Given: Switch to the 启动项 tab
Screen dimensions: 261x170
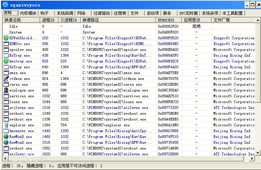Looking at the screenshot, I should click(x=153, y=13).
